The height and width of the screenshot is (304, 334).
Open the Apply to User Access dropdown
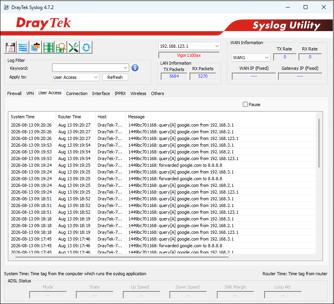[x=76, y=77]
